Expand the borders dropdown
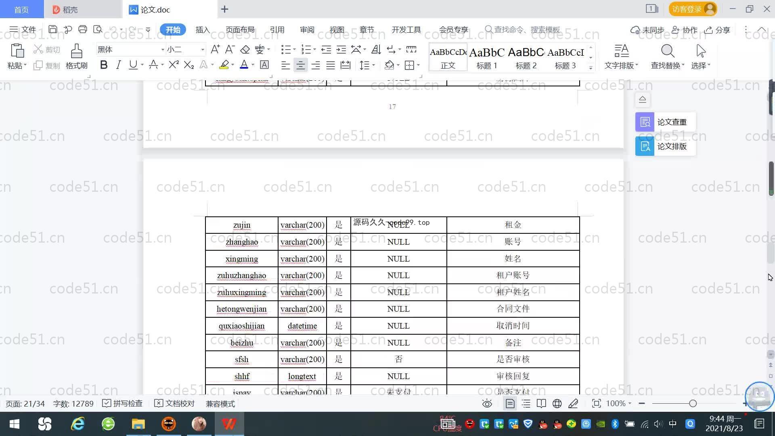This screenshot has width=775, height=436. pos(419,65)
